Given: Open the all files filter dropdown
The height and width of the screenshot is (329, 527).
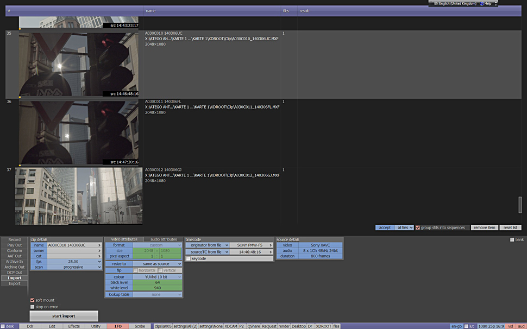Looking at the screenshot, I should pos(404,227).
